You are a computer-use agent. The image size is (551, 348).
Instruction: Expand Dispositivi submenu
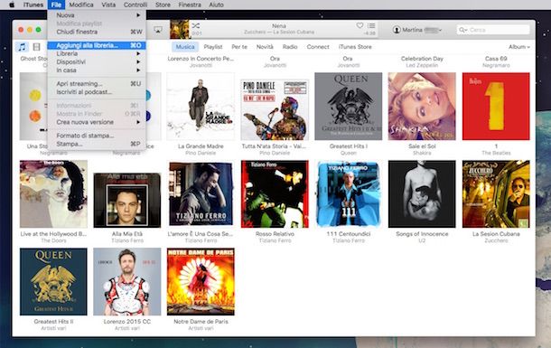pyautogui.click(x=97, y=61)
